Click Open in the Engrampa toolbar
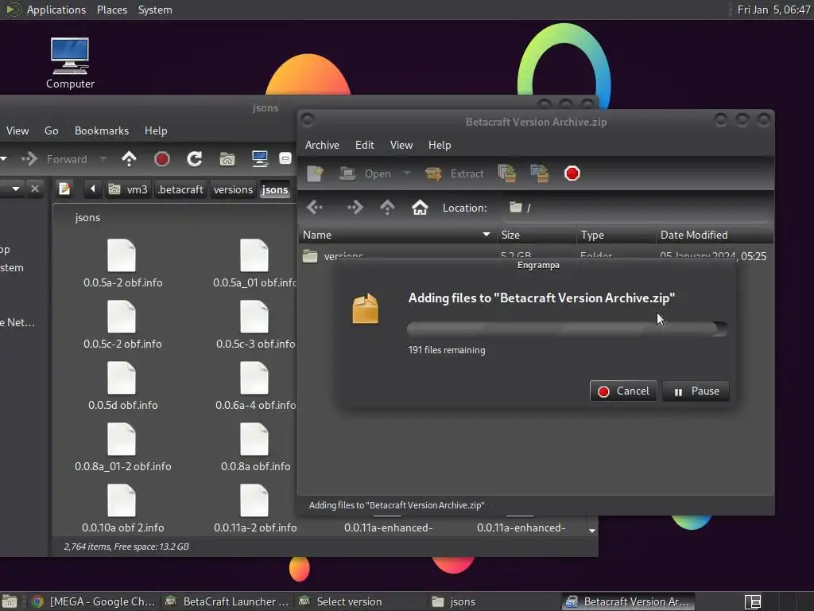 [365, 173]
